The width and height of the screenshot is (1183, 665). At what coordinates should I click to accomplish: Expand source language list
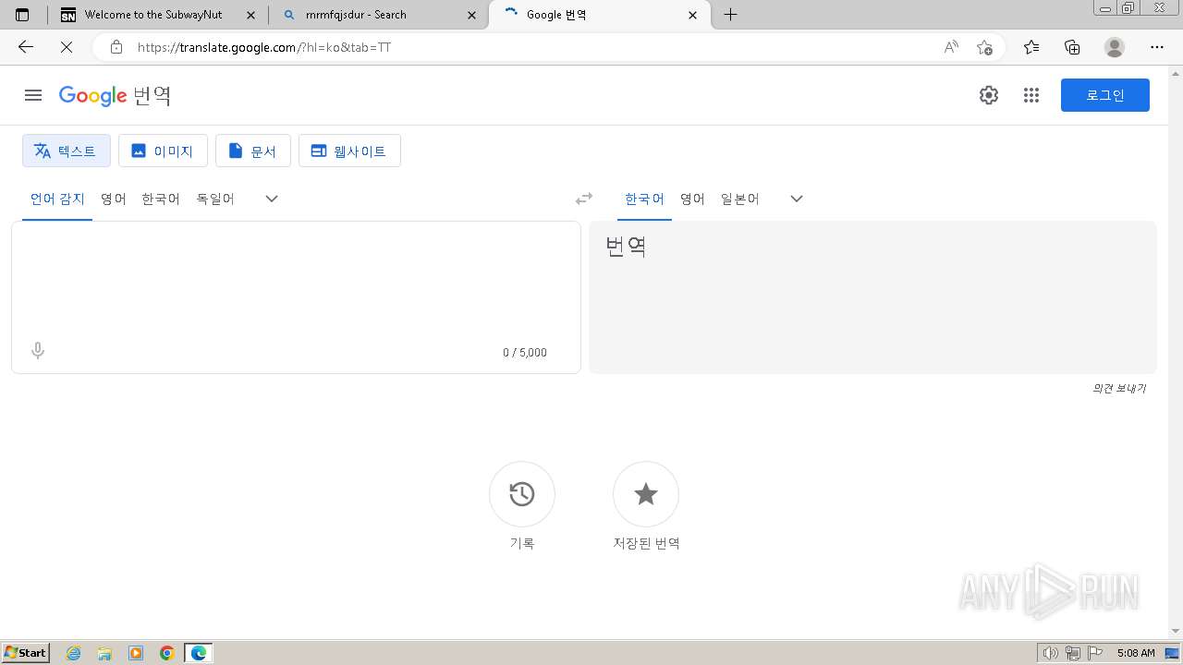pos(272,199)
